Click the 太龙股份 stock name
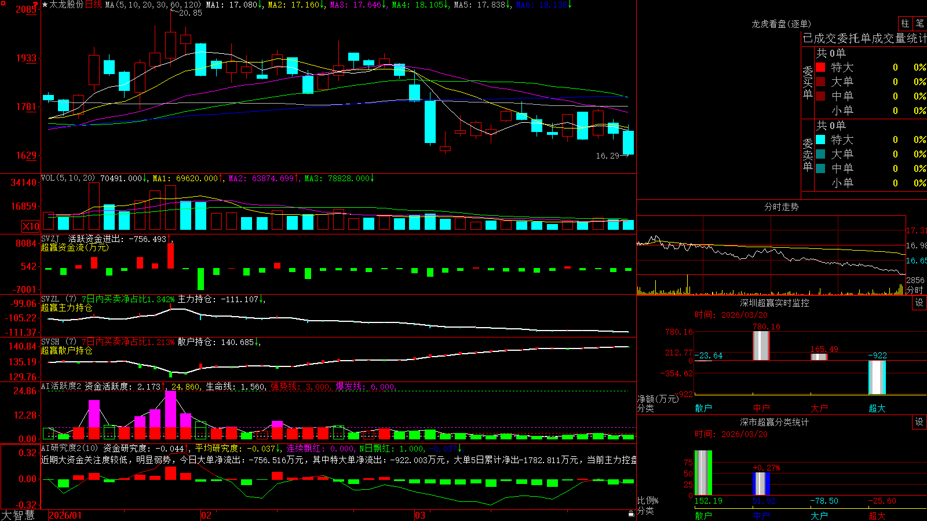 [x=67, y=5]
